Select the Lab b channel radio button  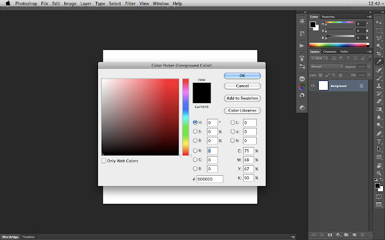click(233, 140)
